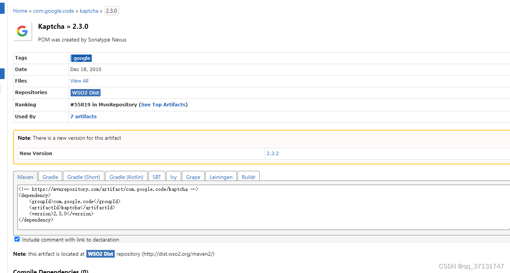Click the 2.3.0 version breadcrumb badge

[x=111, y=11]
